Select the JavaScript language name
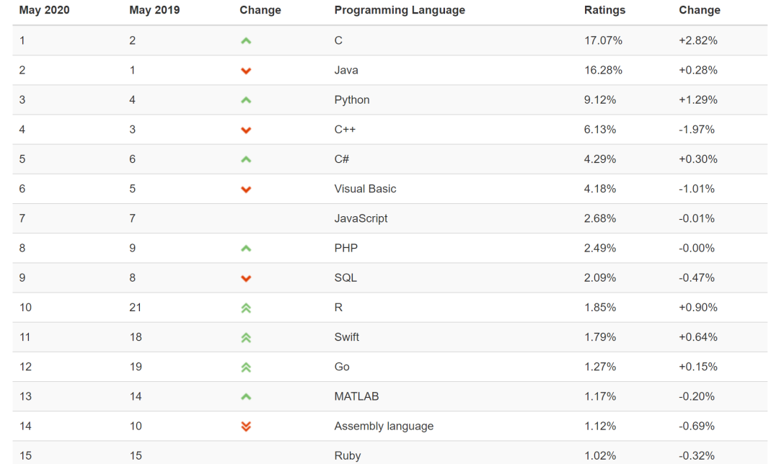Viewport: 779px width, 464px height. [x=361, y=218]
